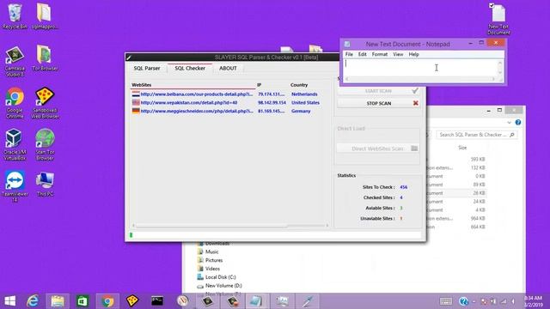
Task: Open the vepakistan.com detail link
Action: (x=189, y=103)
